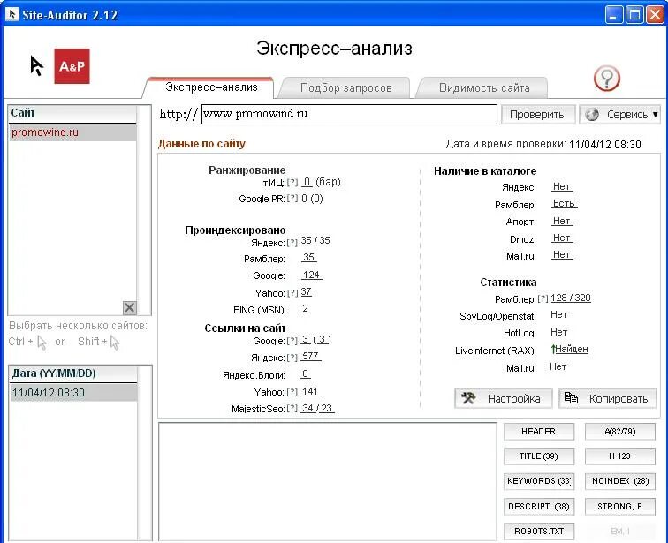668x543 pixels.
Task: Click the Копировать button
Action: pyautogui.click(x=608, y=399)
